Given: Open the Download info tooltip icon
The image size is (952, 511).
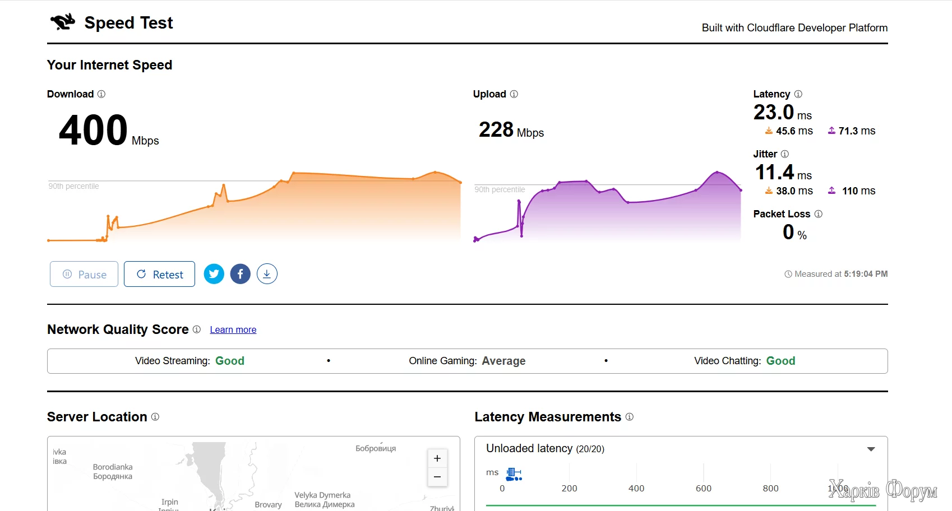Looking at the screenshot, I should point(101,94).
